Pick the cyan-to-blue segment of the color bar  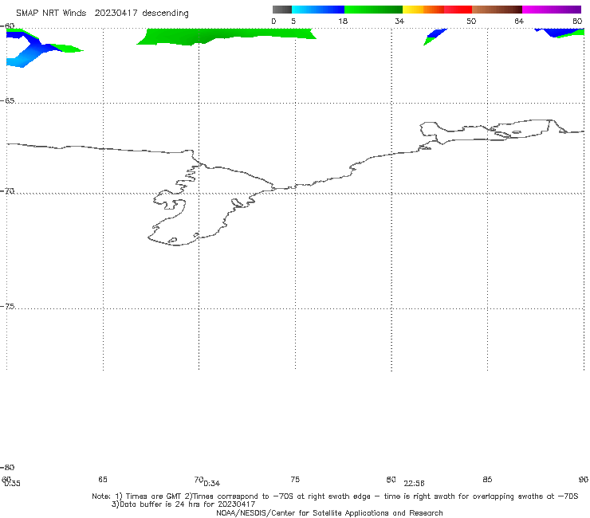click(x=318, y=10)
